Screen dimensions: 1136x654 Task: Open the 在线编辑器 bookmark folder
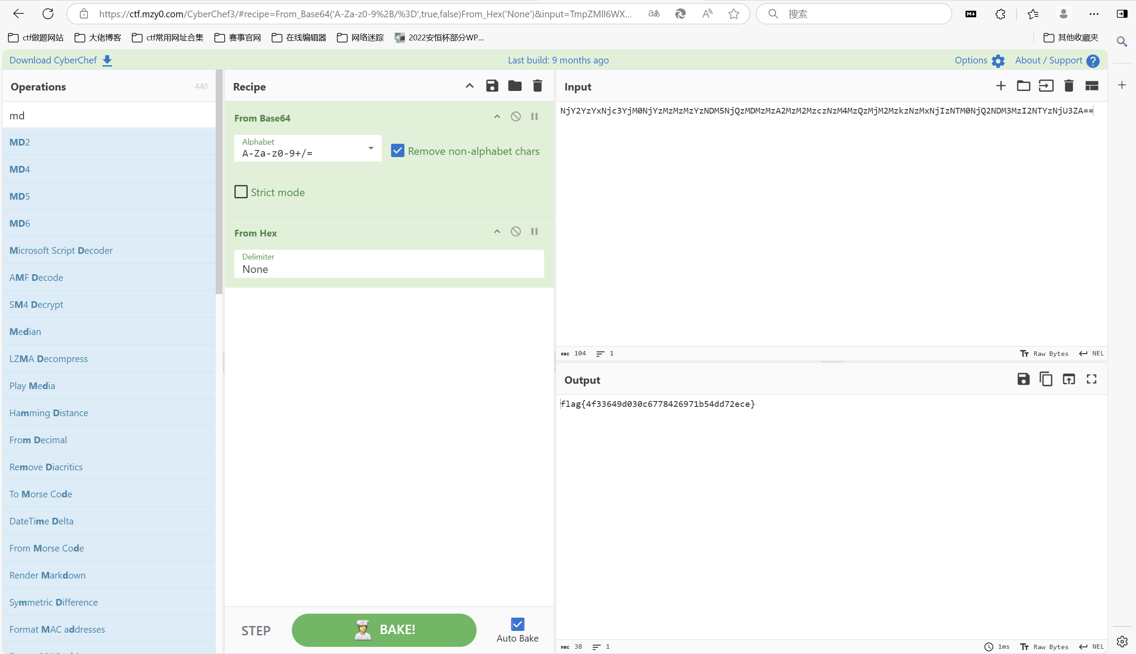299,37
